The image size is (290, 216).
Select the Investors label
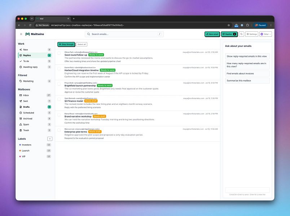coord(35,145)
